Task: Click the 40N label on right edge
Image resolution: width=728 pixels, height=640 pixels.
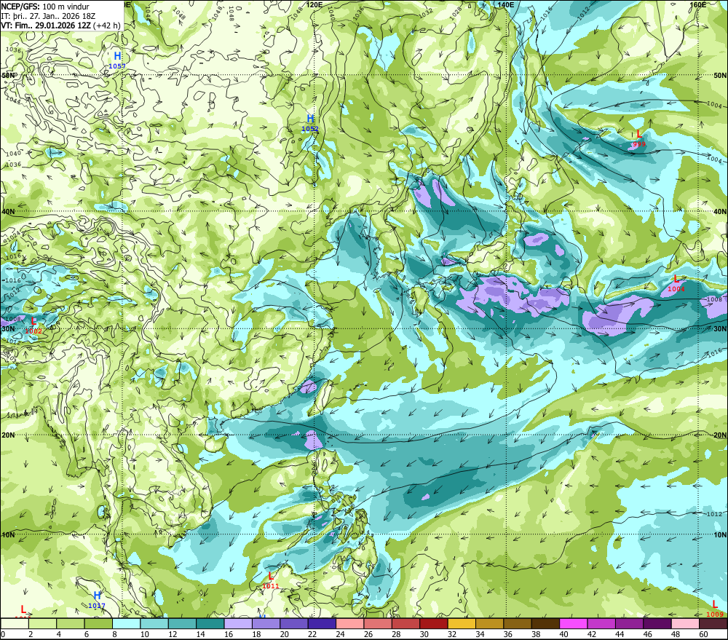Action: coord(720,211)
